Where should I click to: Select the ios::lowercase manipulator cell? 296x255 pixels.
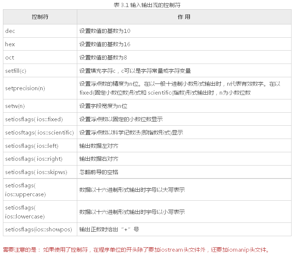(x=25, y=212)
